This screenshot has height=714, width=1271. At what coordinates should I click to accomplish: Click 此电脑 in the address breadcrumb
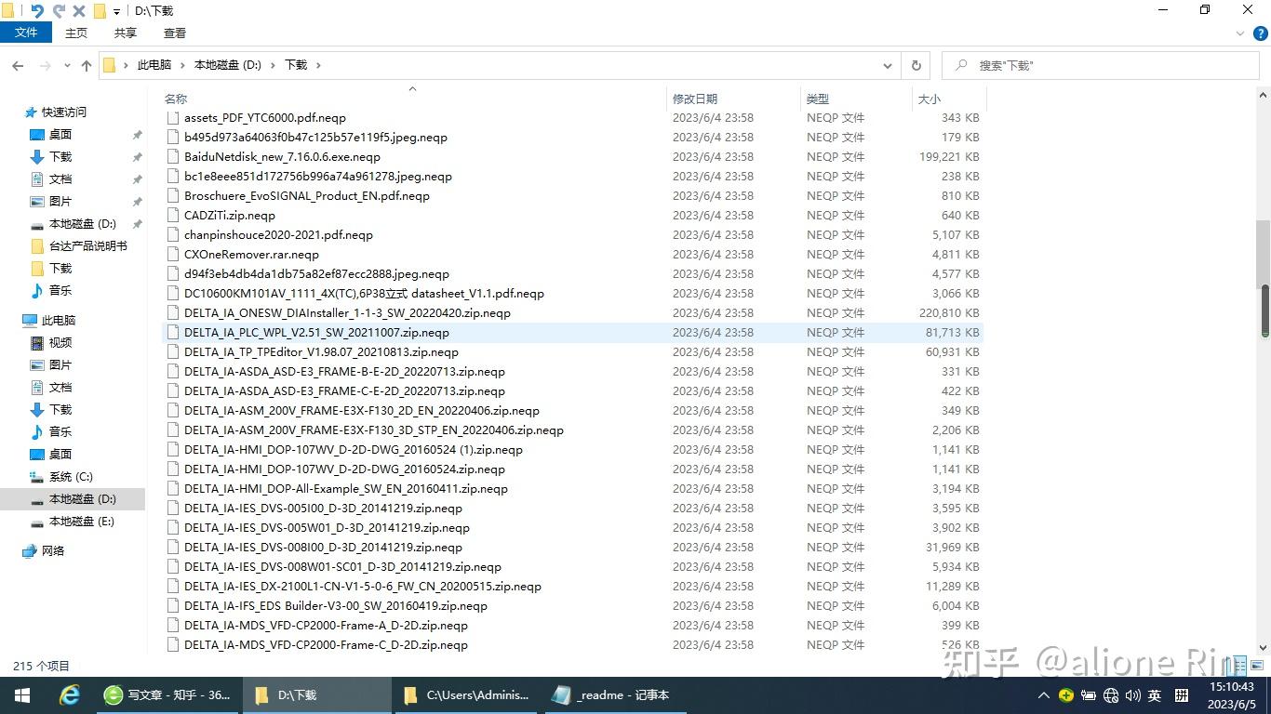(x=154, y=65)
